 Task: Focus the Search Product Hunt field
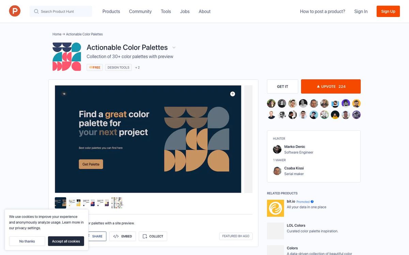pos(61,11)
